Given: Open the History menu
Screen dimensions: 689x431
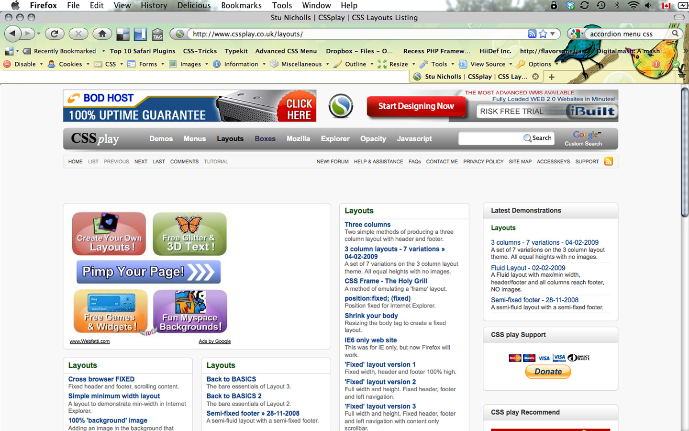Looking at the screenshot, I should [154, 5].
